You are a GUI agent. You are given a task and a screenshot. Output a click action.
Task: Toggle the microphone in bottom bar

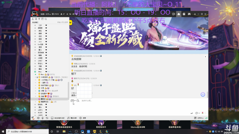click(x=42, y=118)
